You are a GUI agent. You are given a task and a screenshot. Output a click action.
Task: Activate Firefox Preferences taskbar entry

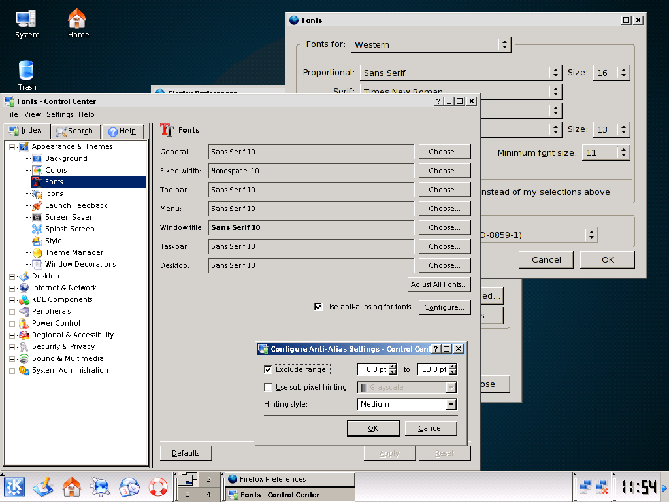(x=289, y=479)
